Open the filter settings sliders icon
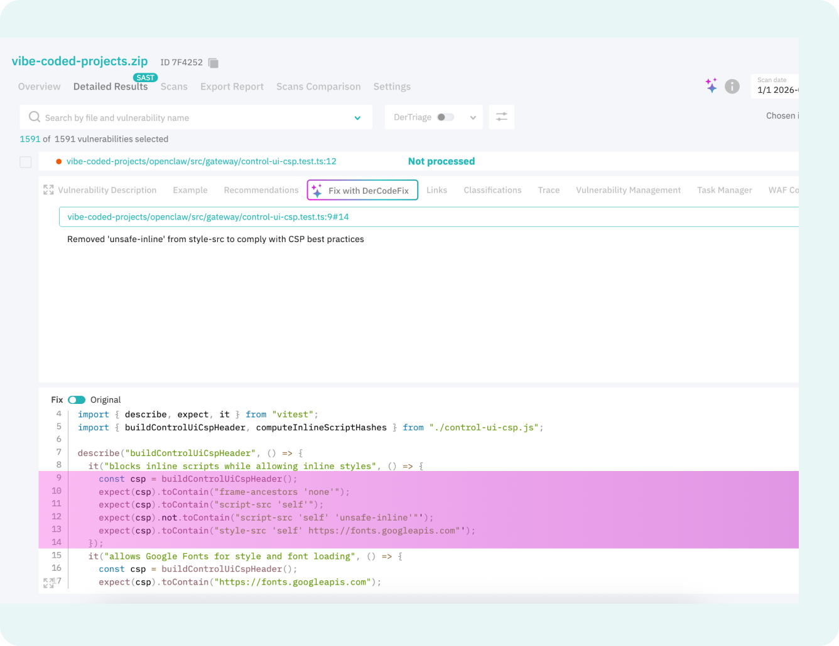The image size is (839, 646). [502, 117]
